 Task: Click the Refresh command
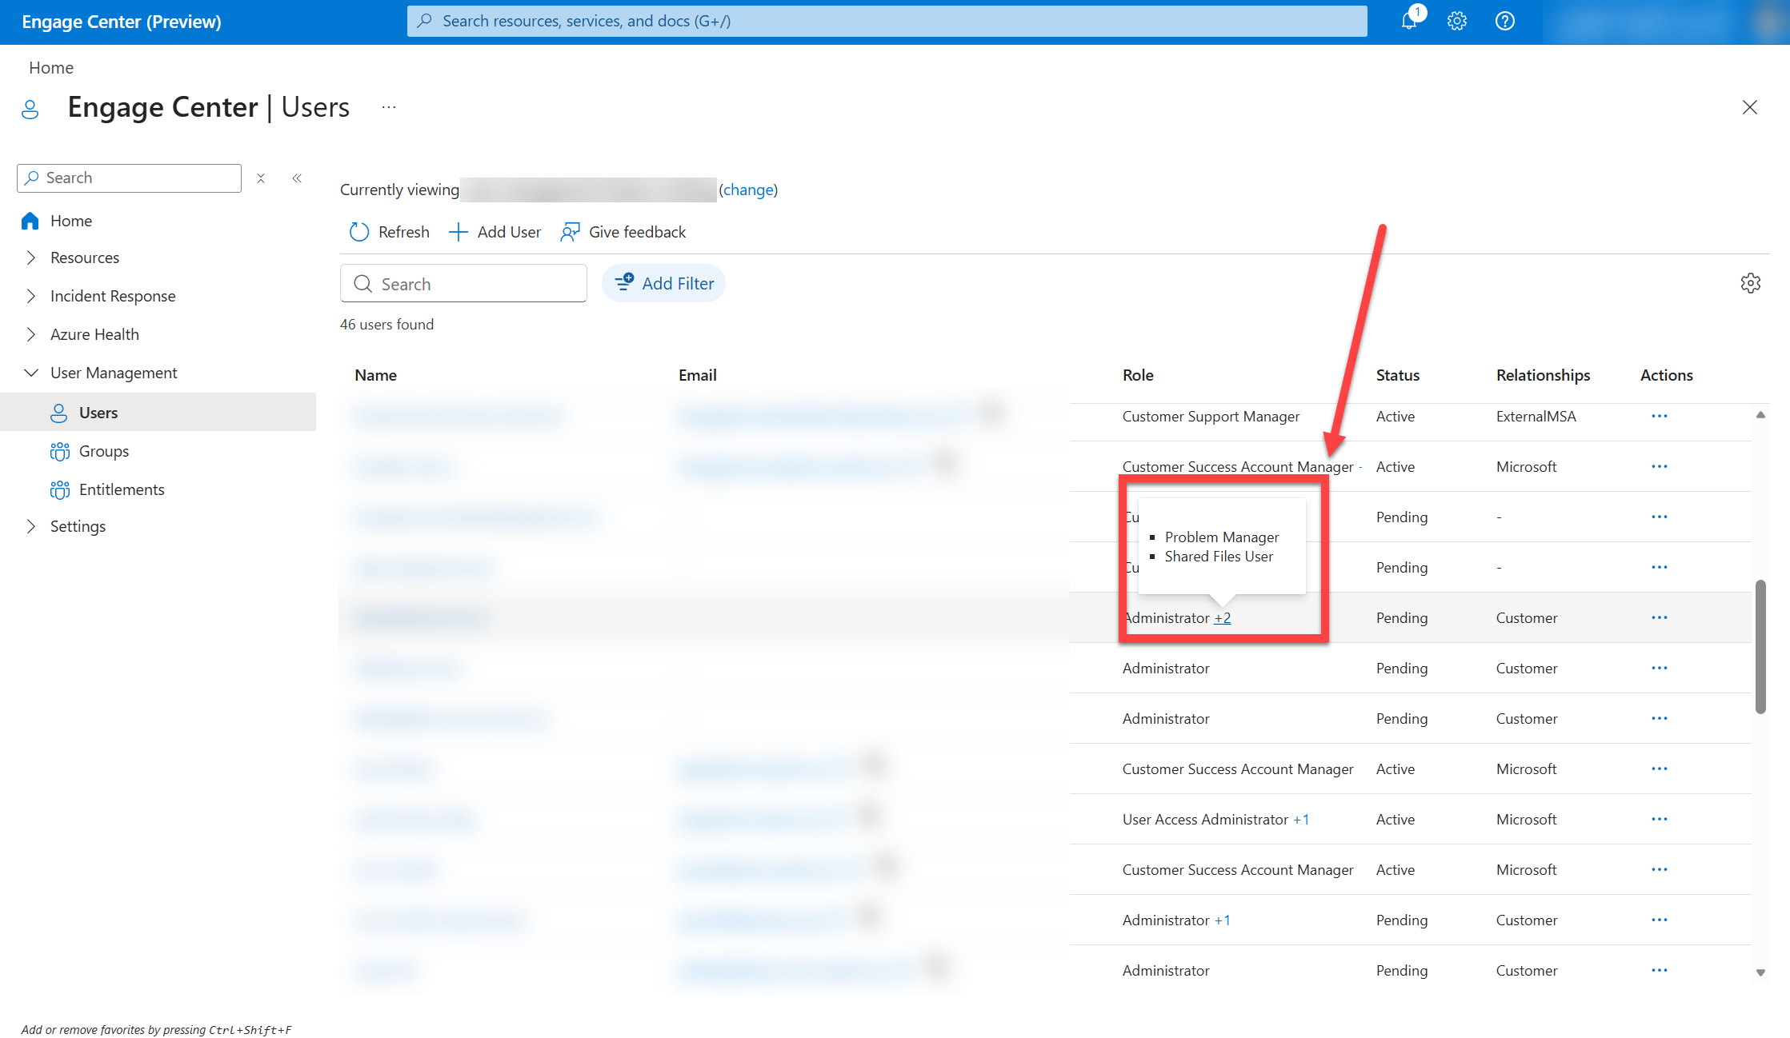(x=390, y=232)
